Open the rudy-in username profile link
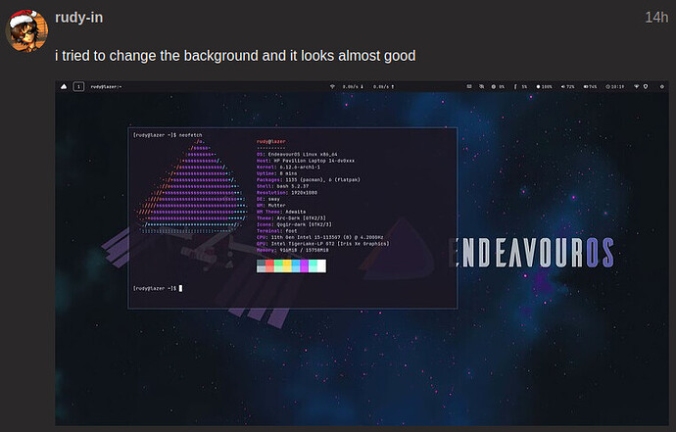Image resolution: width=676 pixels, height=432 pixels. pos(79,18)
